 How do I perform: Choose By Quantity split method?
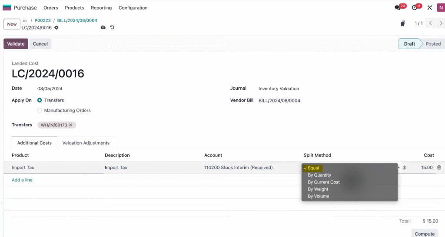319,175
